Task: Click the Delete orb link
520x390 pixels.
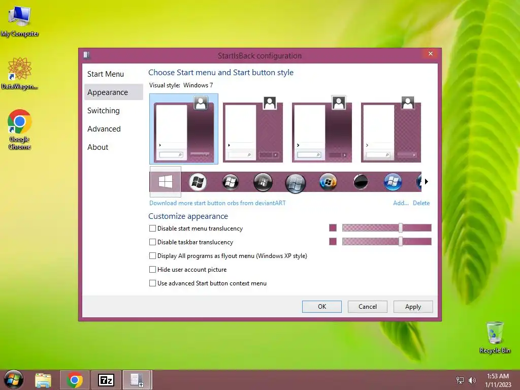Action: pos(421,203)
